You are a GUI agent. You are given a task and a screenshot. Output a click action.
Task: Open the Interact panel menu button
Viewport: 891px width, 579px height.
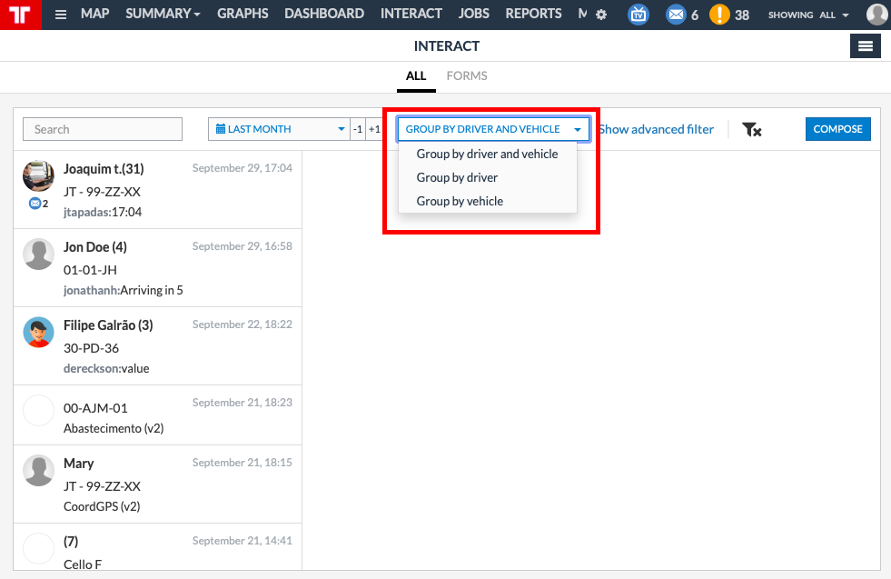[x=865, y=46]
